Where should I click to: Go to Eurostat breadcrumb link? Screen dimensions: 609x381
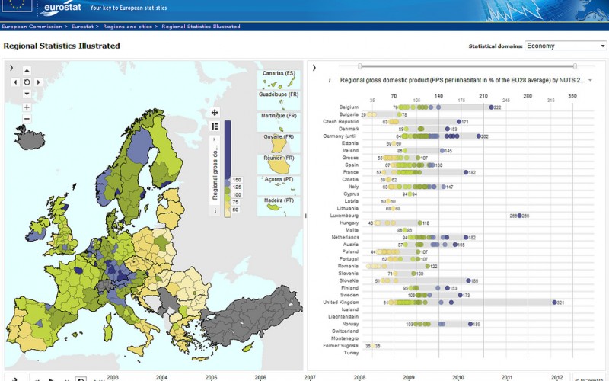pyautogui.click(x=82, y=27)
